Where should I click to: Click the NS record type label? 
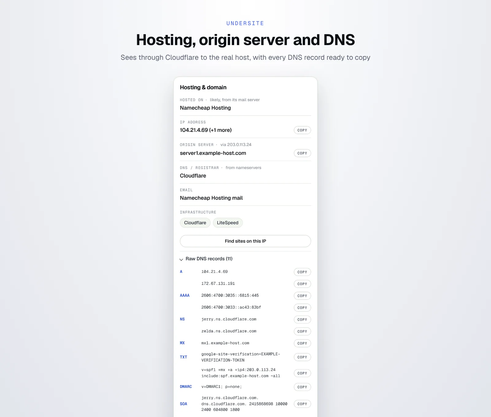click(x=182, y=319)
